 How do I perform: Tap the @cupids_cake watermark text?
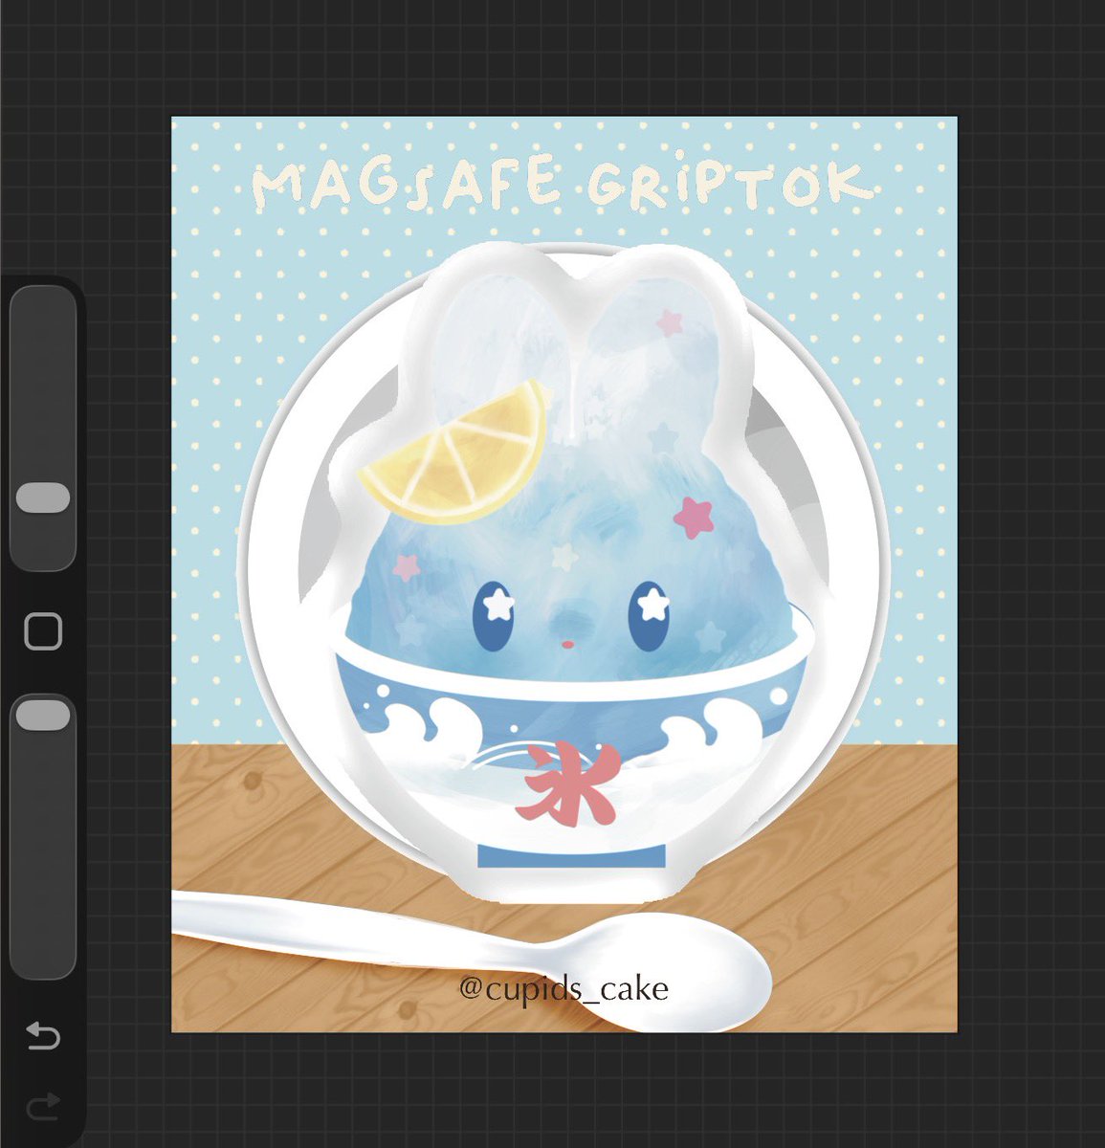[x=564, y=987]
